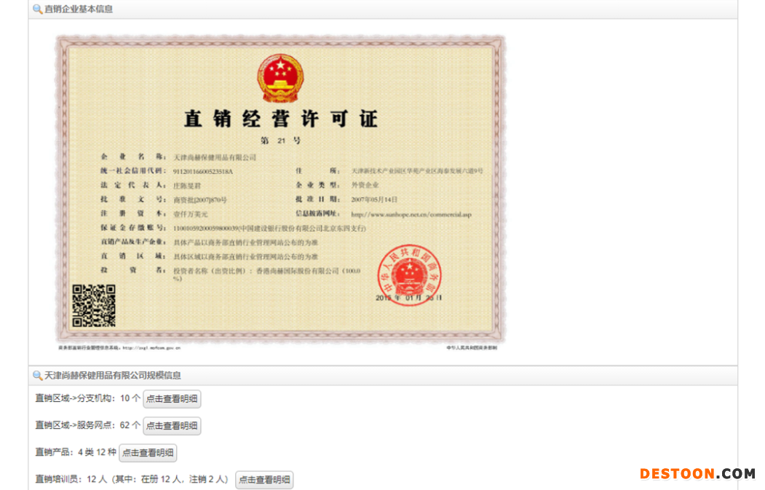Click the company name 天津尚赫保健用品有限公司 on license
Viewport: 765px width, 490px height.
coord(214,157)
